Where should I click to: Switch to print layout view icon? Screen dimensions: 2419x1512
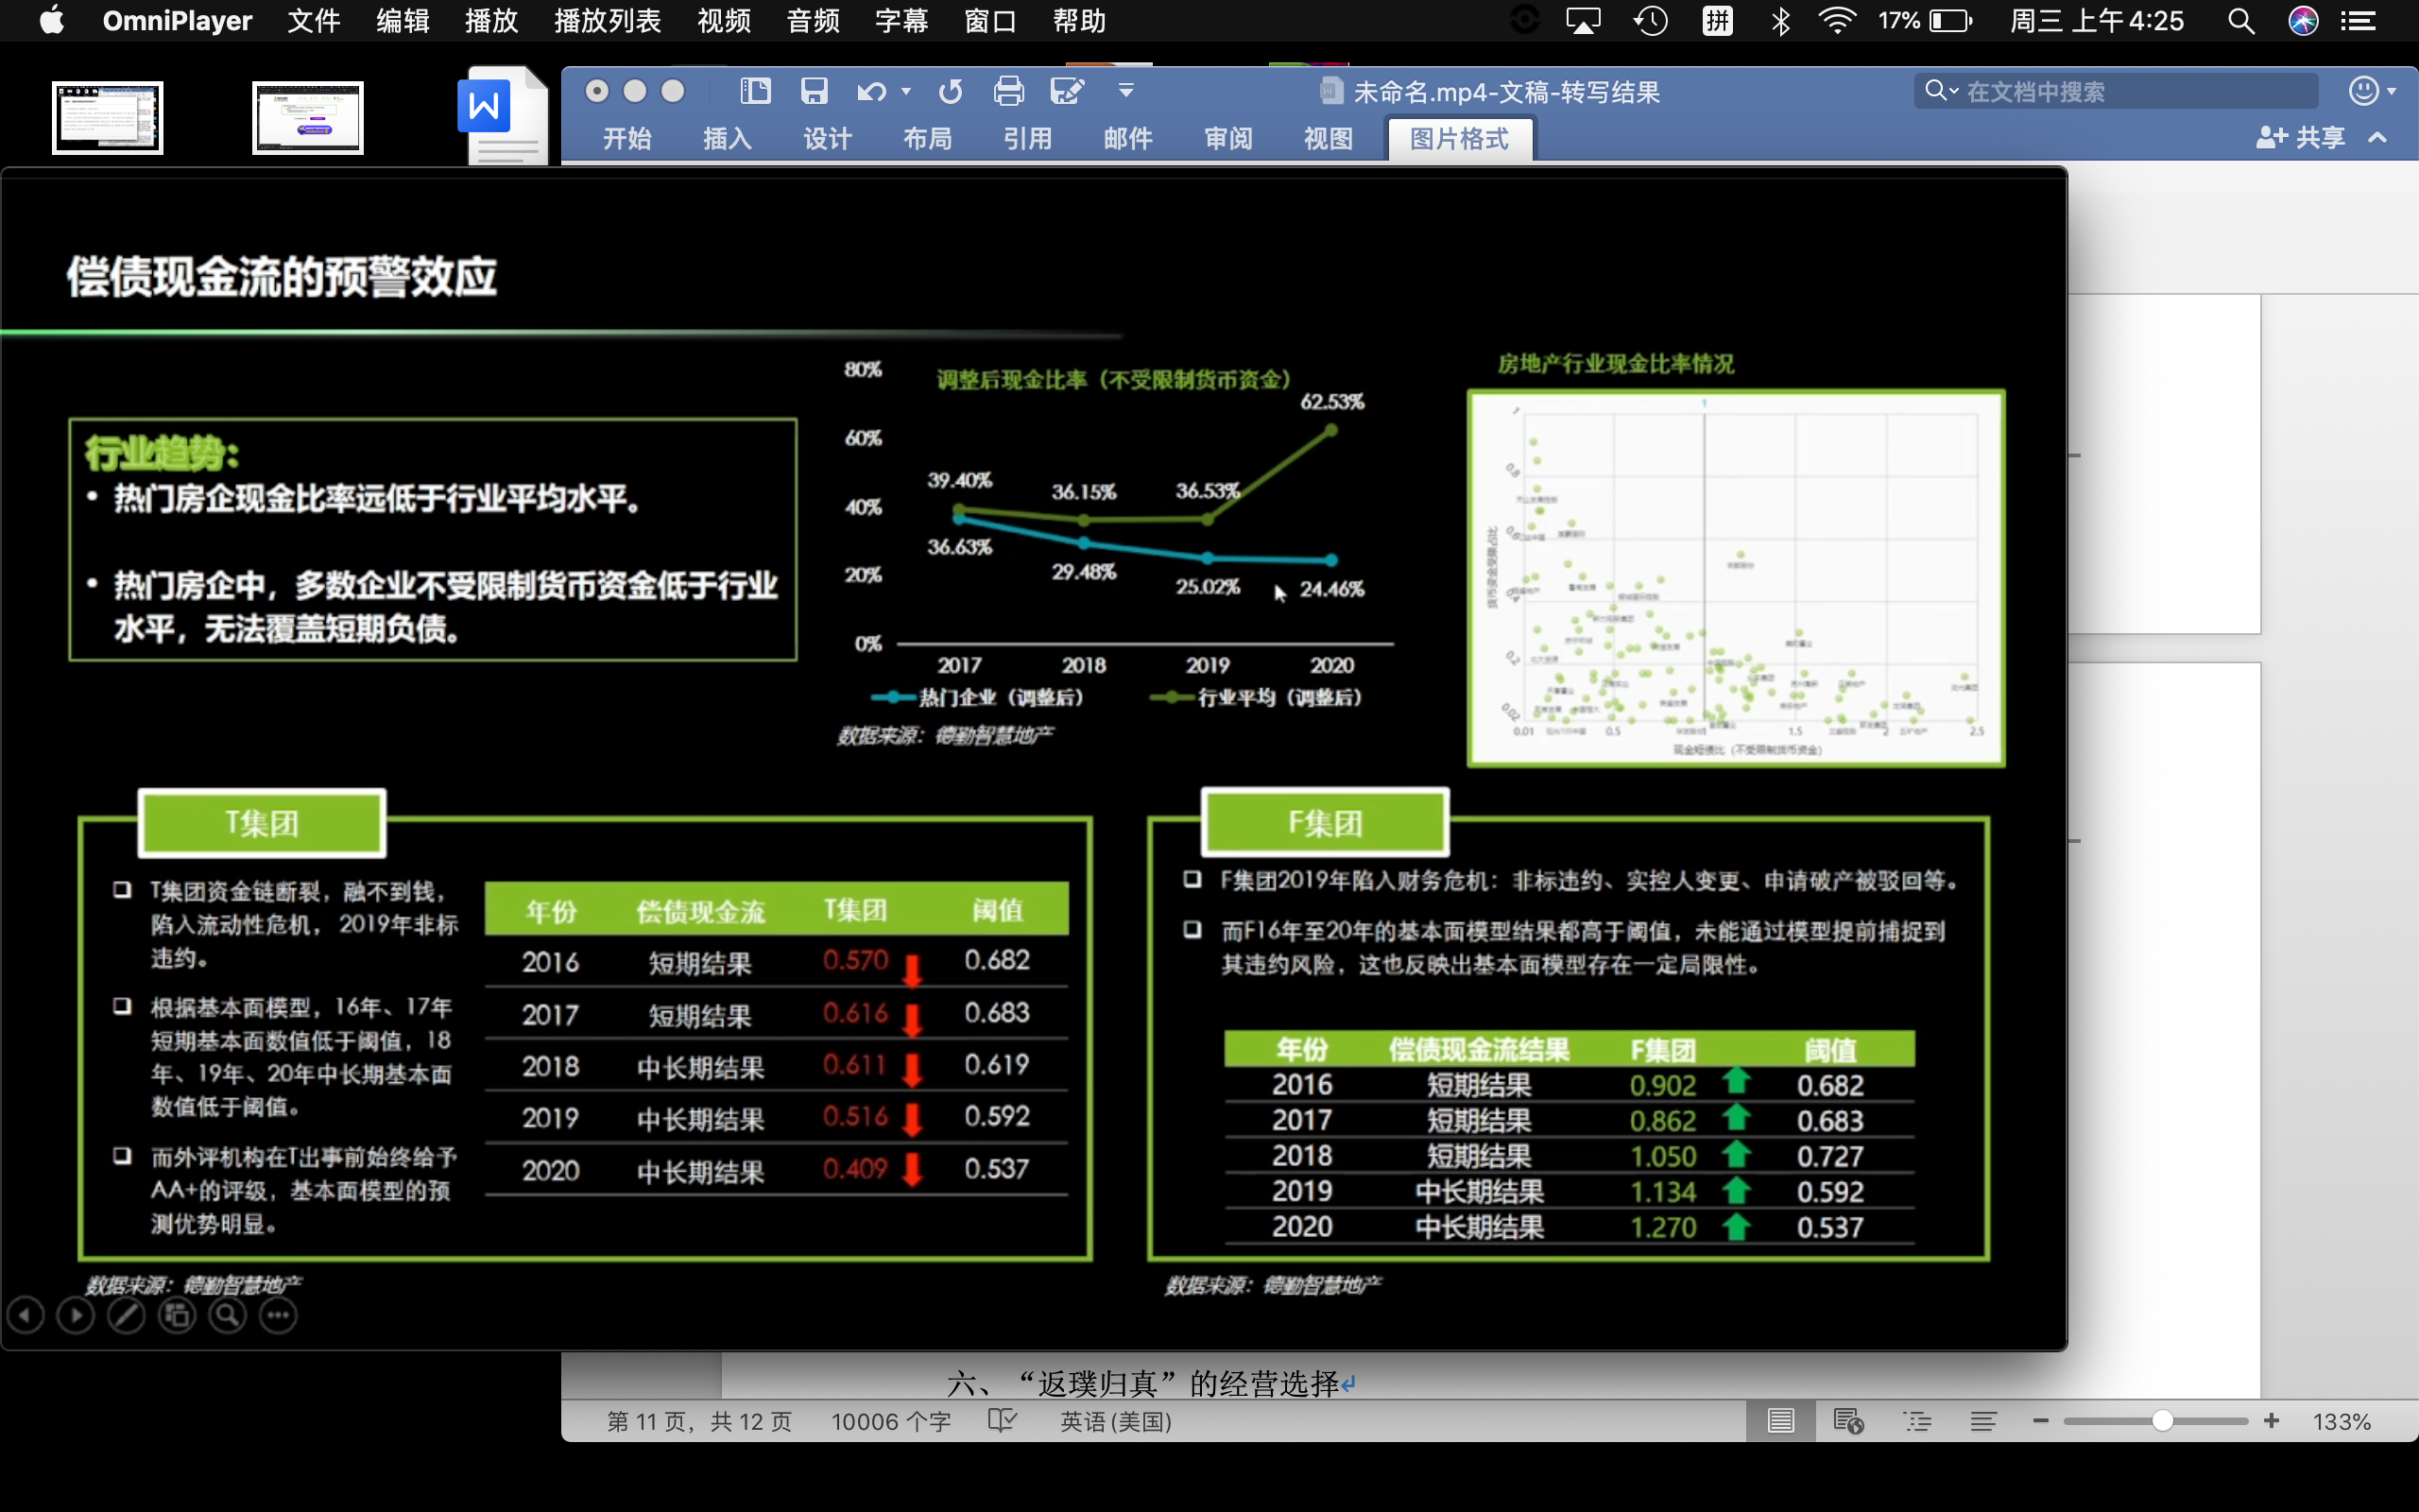[x=1781, y=1421]
